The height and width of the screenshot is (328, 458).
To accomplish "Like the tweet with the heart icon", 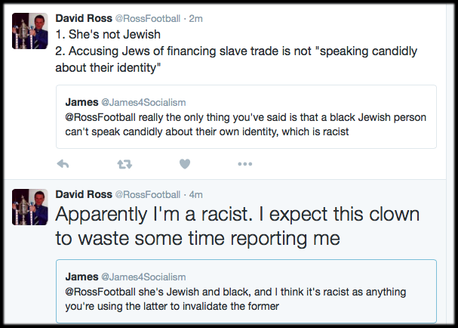I will click(x=184, y=164).
